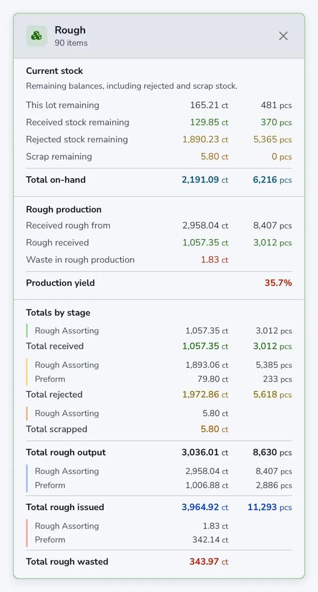
Task: Click the 233 pcs Preform value
Action: 277,379
